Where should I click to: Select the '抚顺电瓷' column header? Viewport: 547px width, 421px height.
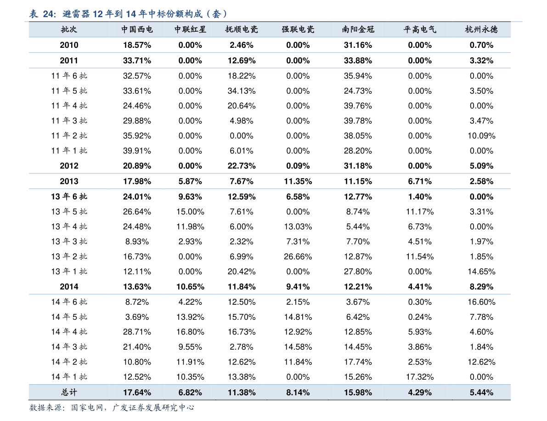242,29
